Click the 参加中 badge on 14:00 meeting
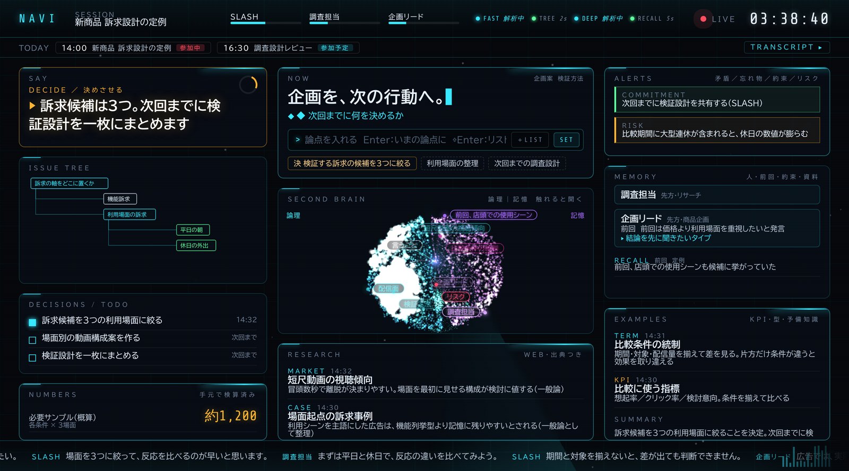Viewport: 849px width, 471px height. click(x=190, y=48)
